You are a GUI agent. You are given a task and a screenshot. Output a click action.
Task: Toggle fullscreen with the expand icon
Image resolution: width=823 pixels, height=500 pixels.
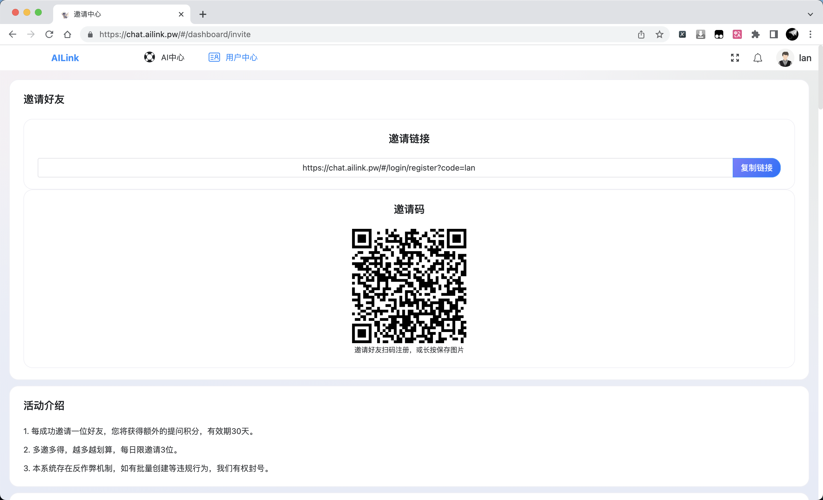coord(735,58)
